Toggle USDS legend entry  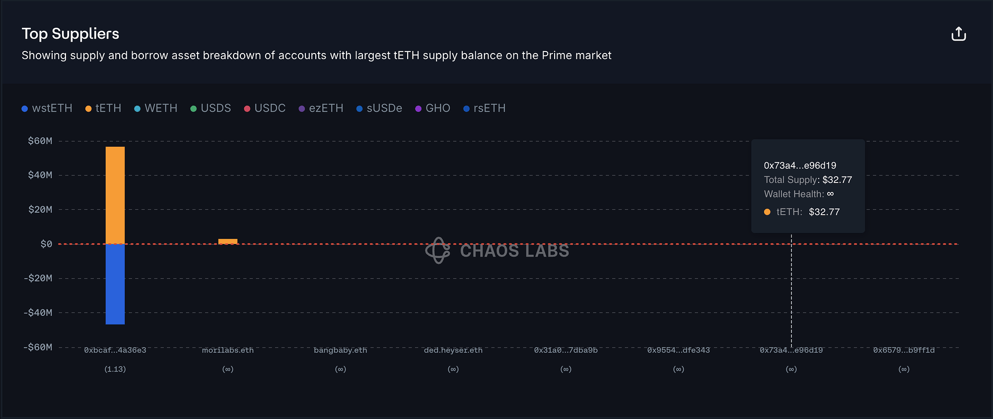click(211, 108)
